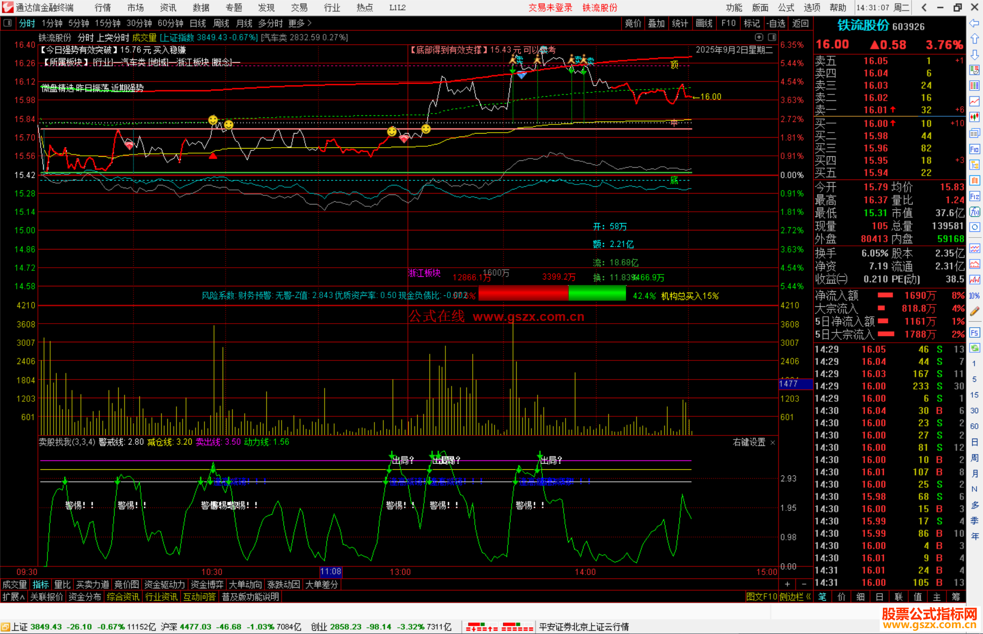Open the 市场 menu

[136, 7]
